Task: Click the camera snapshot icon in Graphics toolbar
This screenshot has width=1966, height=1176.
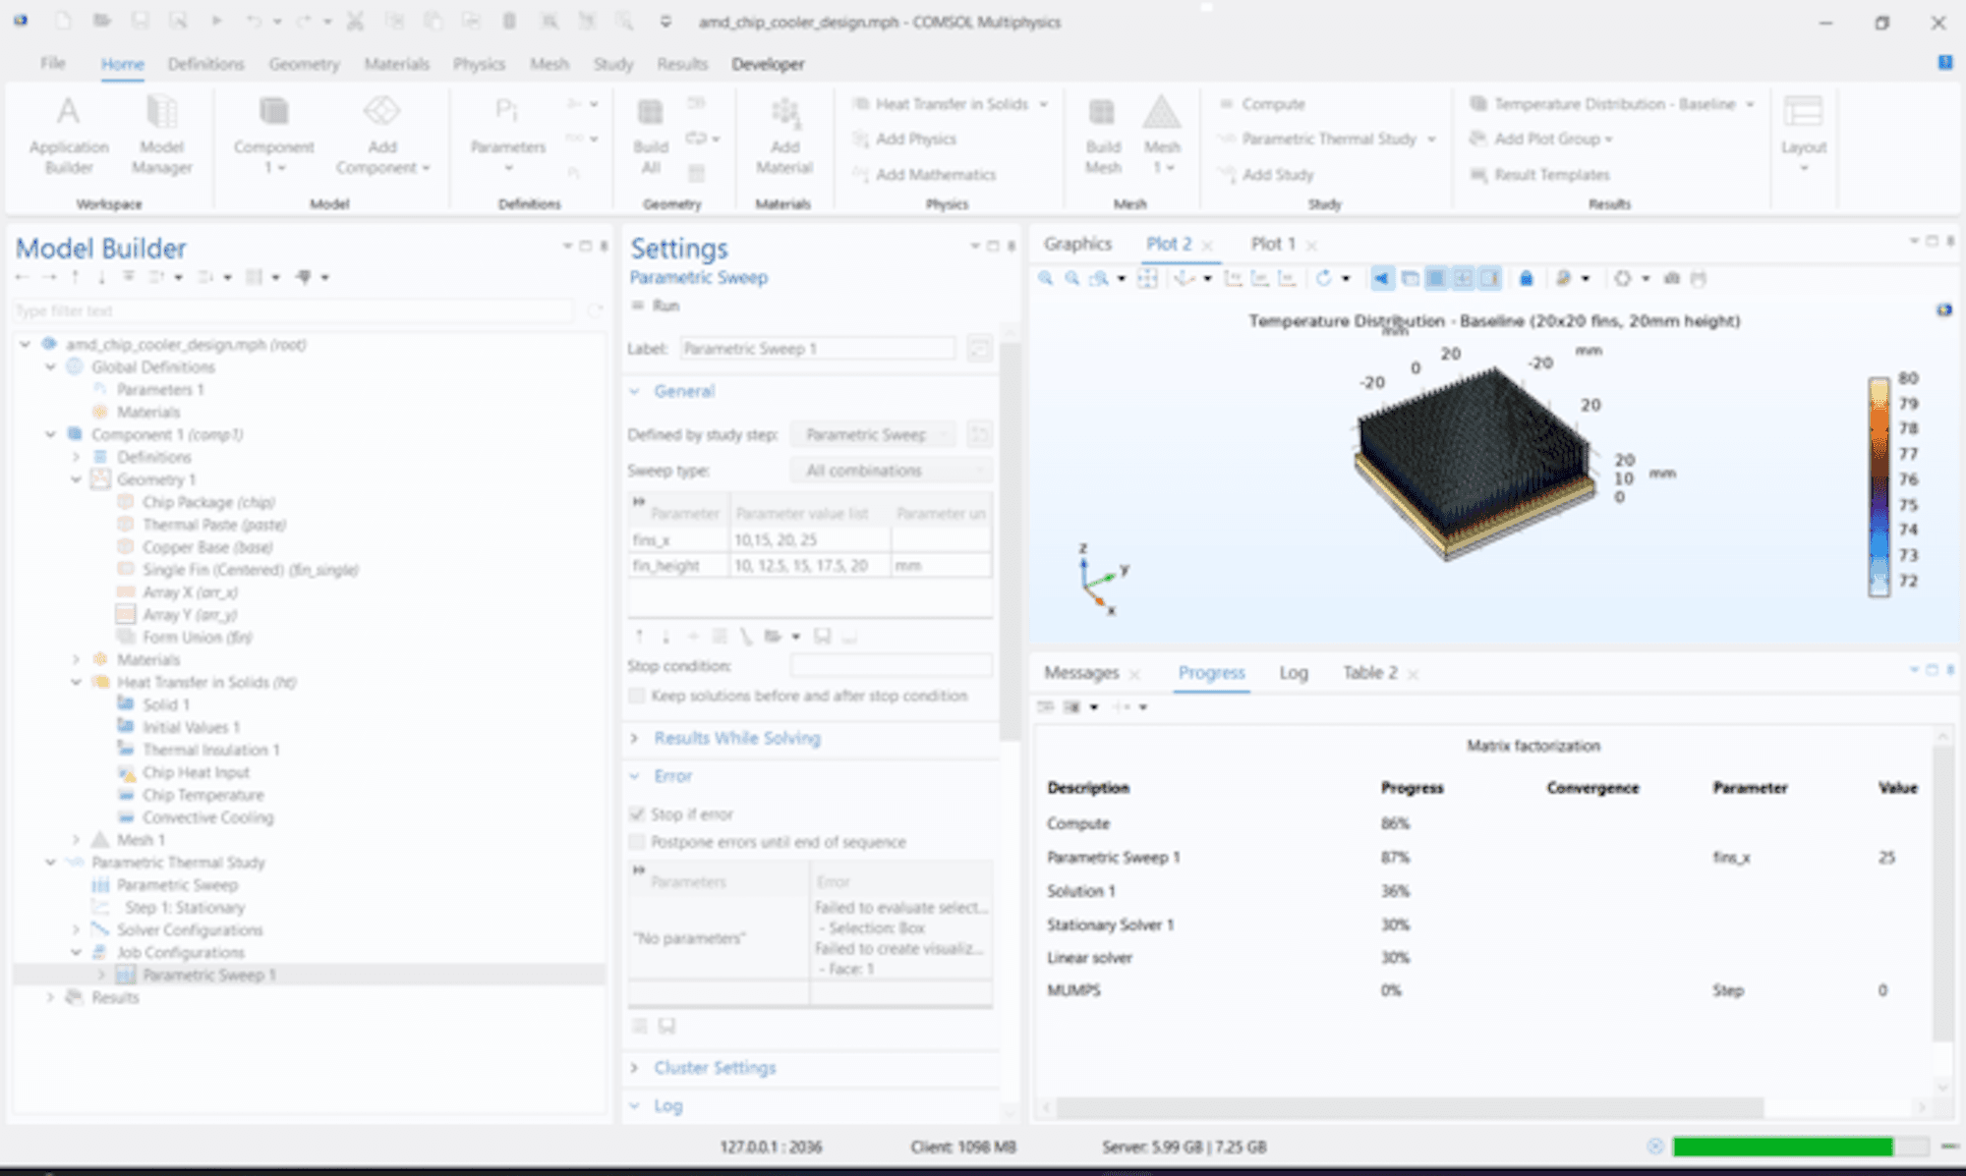Action: [x=1671, y=279]
